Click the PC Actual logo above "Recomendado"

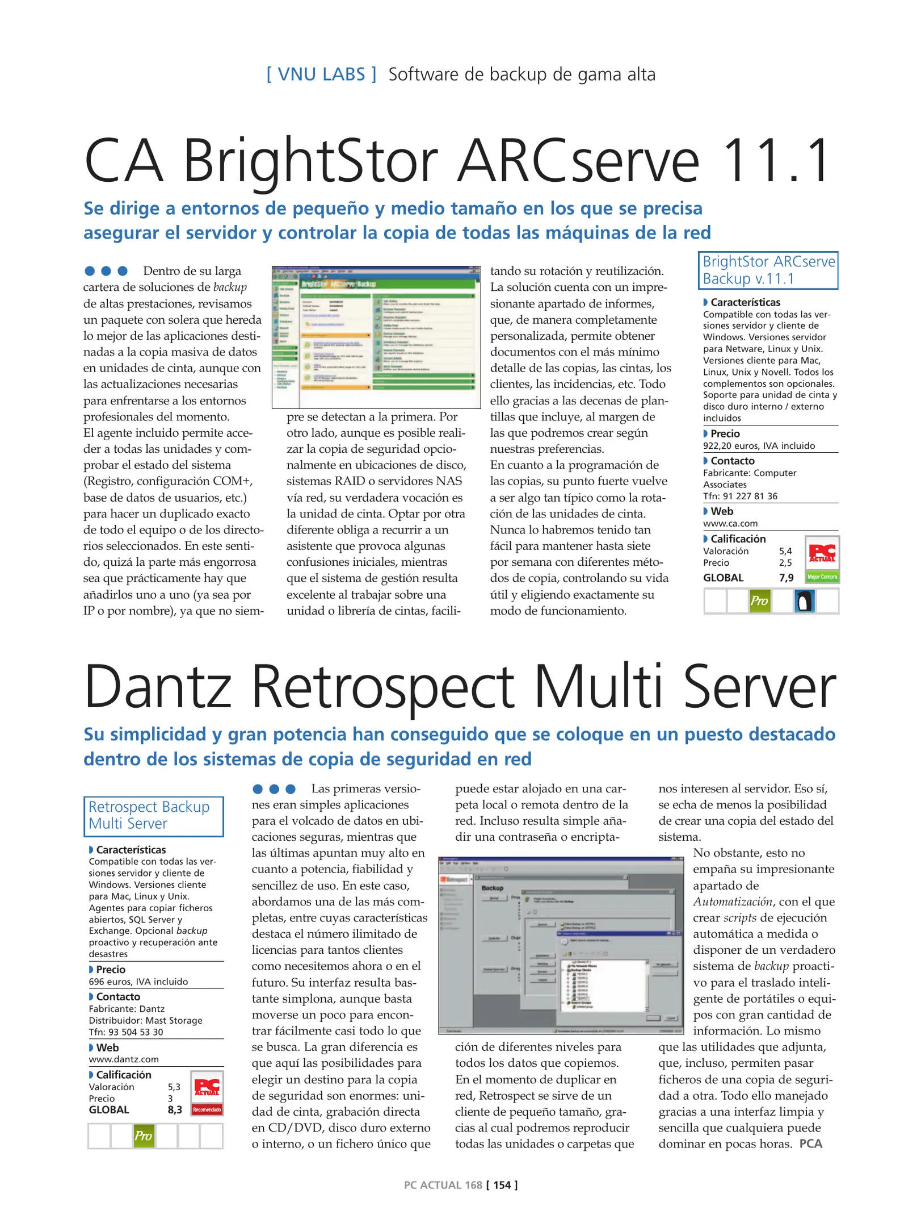[207, 1087]
